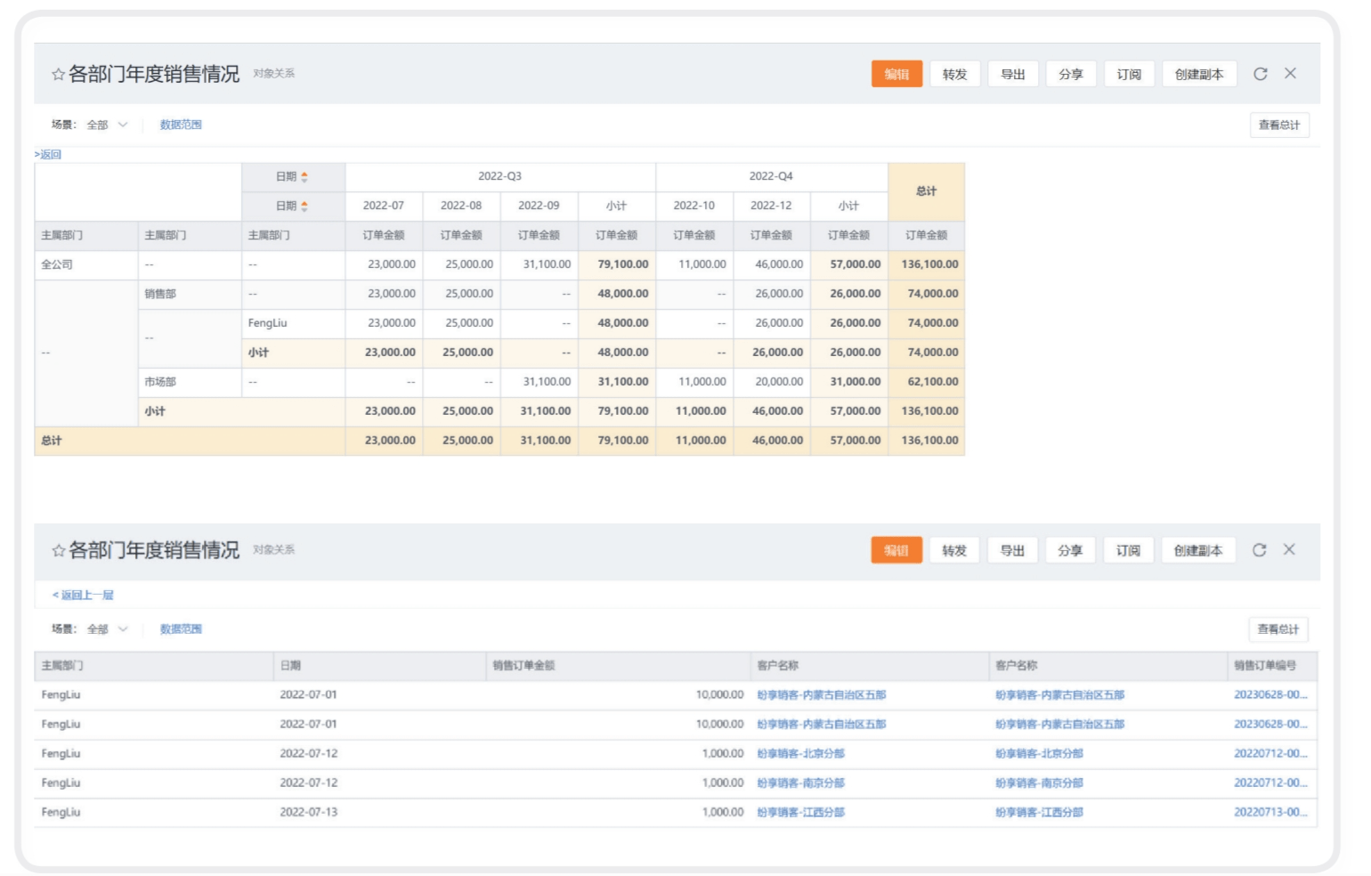Open 数据范围 link in the pivot report

click(181, 125)
